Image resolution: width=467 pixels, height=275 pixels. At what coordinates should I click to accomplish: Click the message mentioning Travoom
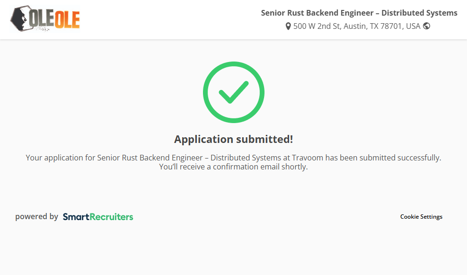pyautogui.click(x=233, y=158)
